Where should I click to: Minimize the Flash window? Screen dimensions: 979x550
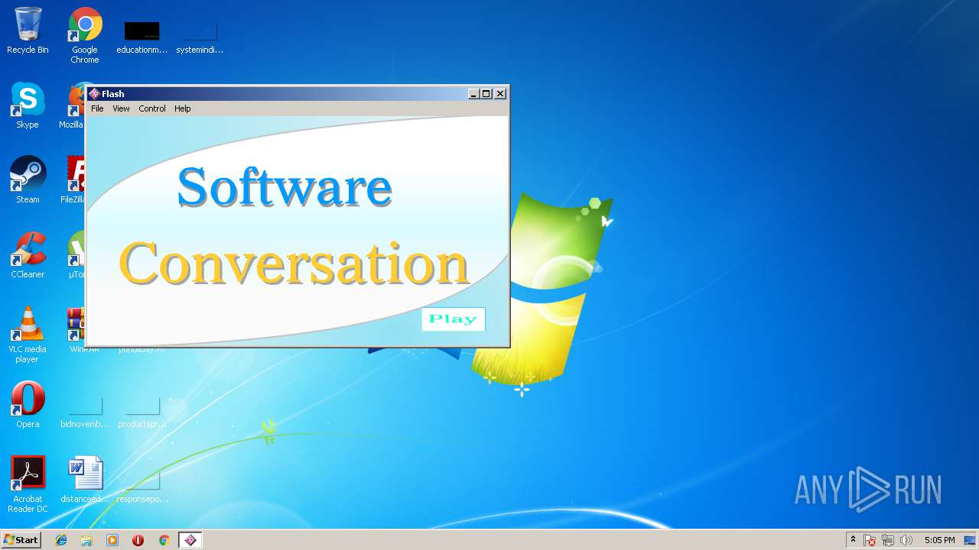[473, 94]
